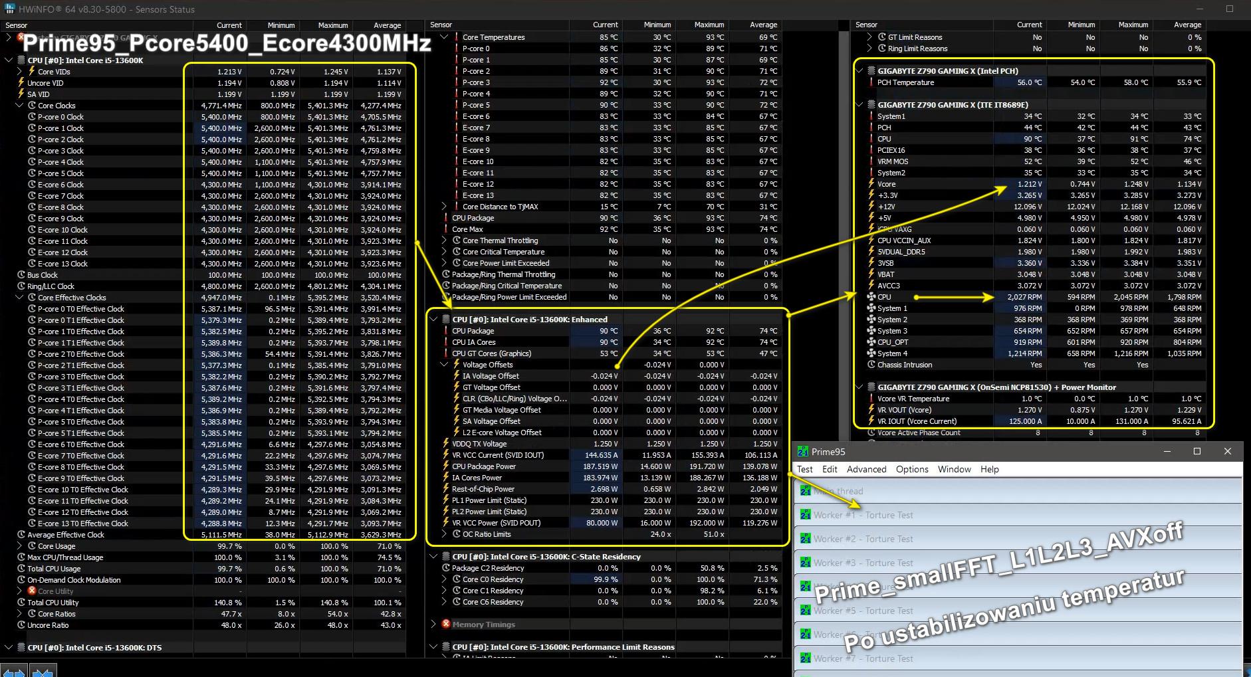This screenshot has width=1251, height=677.
Task: Click the Maximum column header in left panel
Action: [332, 25]
